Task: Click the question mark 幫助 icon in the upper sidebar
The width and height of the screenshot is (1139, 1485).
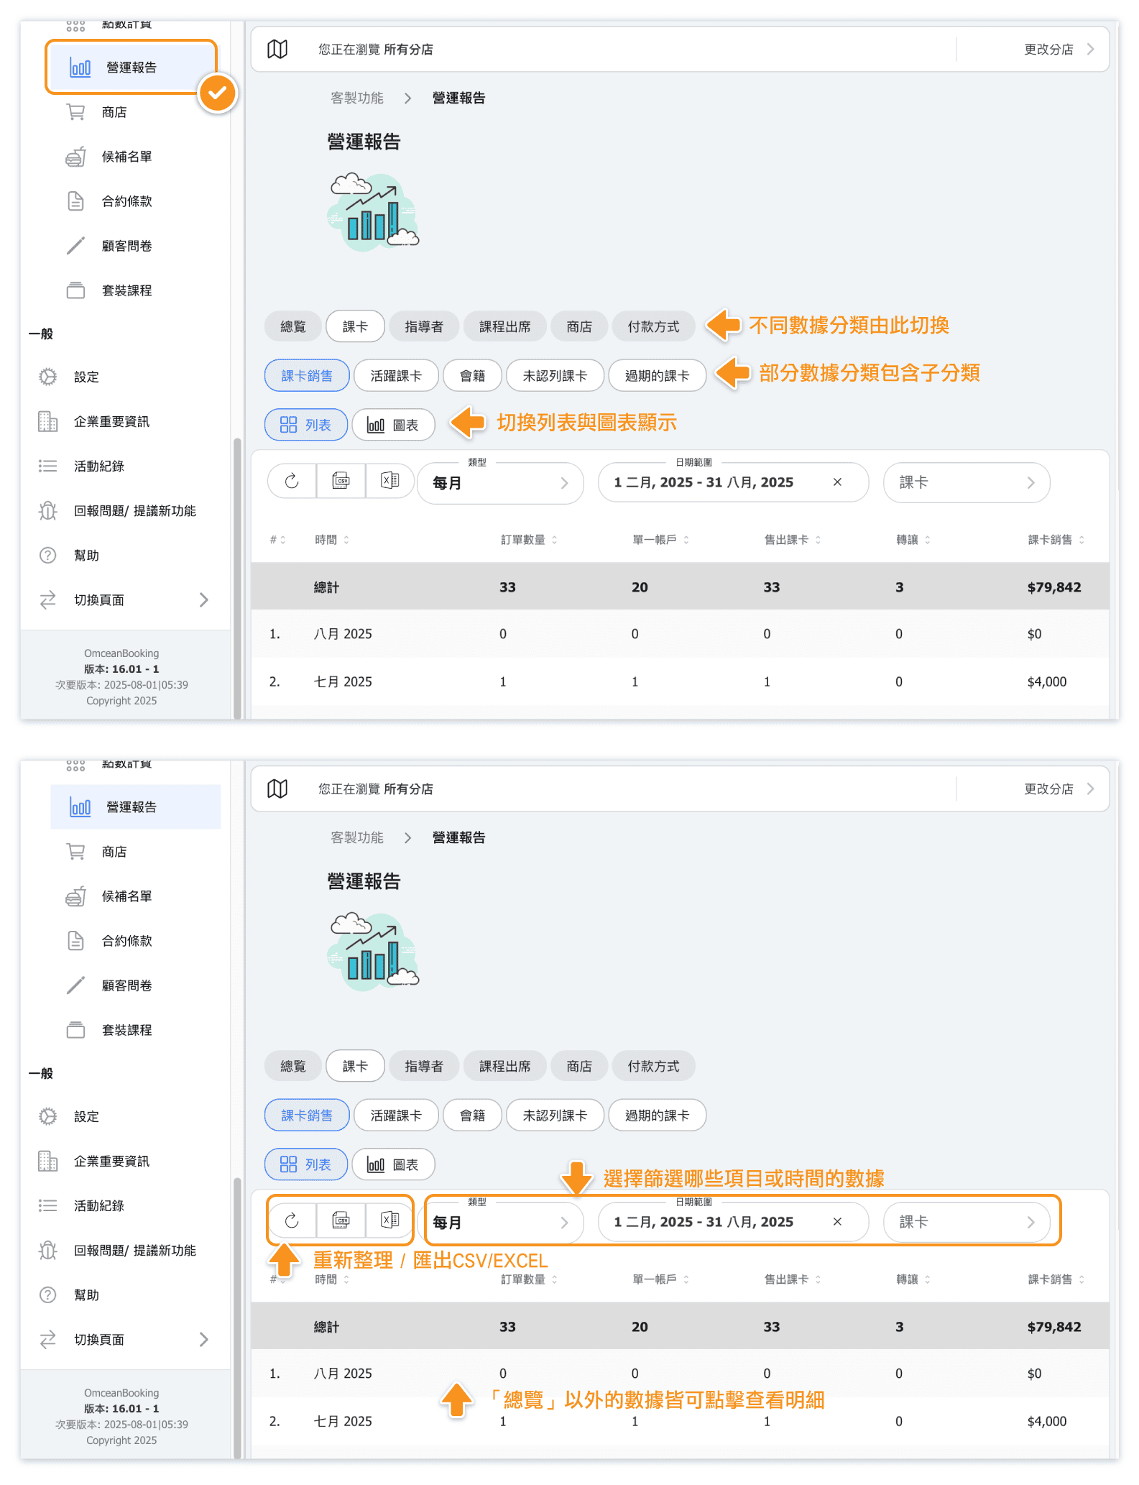Action: [x=48, y=556]
